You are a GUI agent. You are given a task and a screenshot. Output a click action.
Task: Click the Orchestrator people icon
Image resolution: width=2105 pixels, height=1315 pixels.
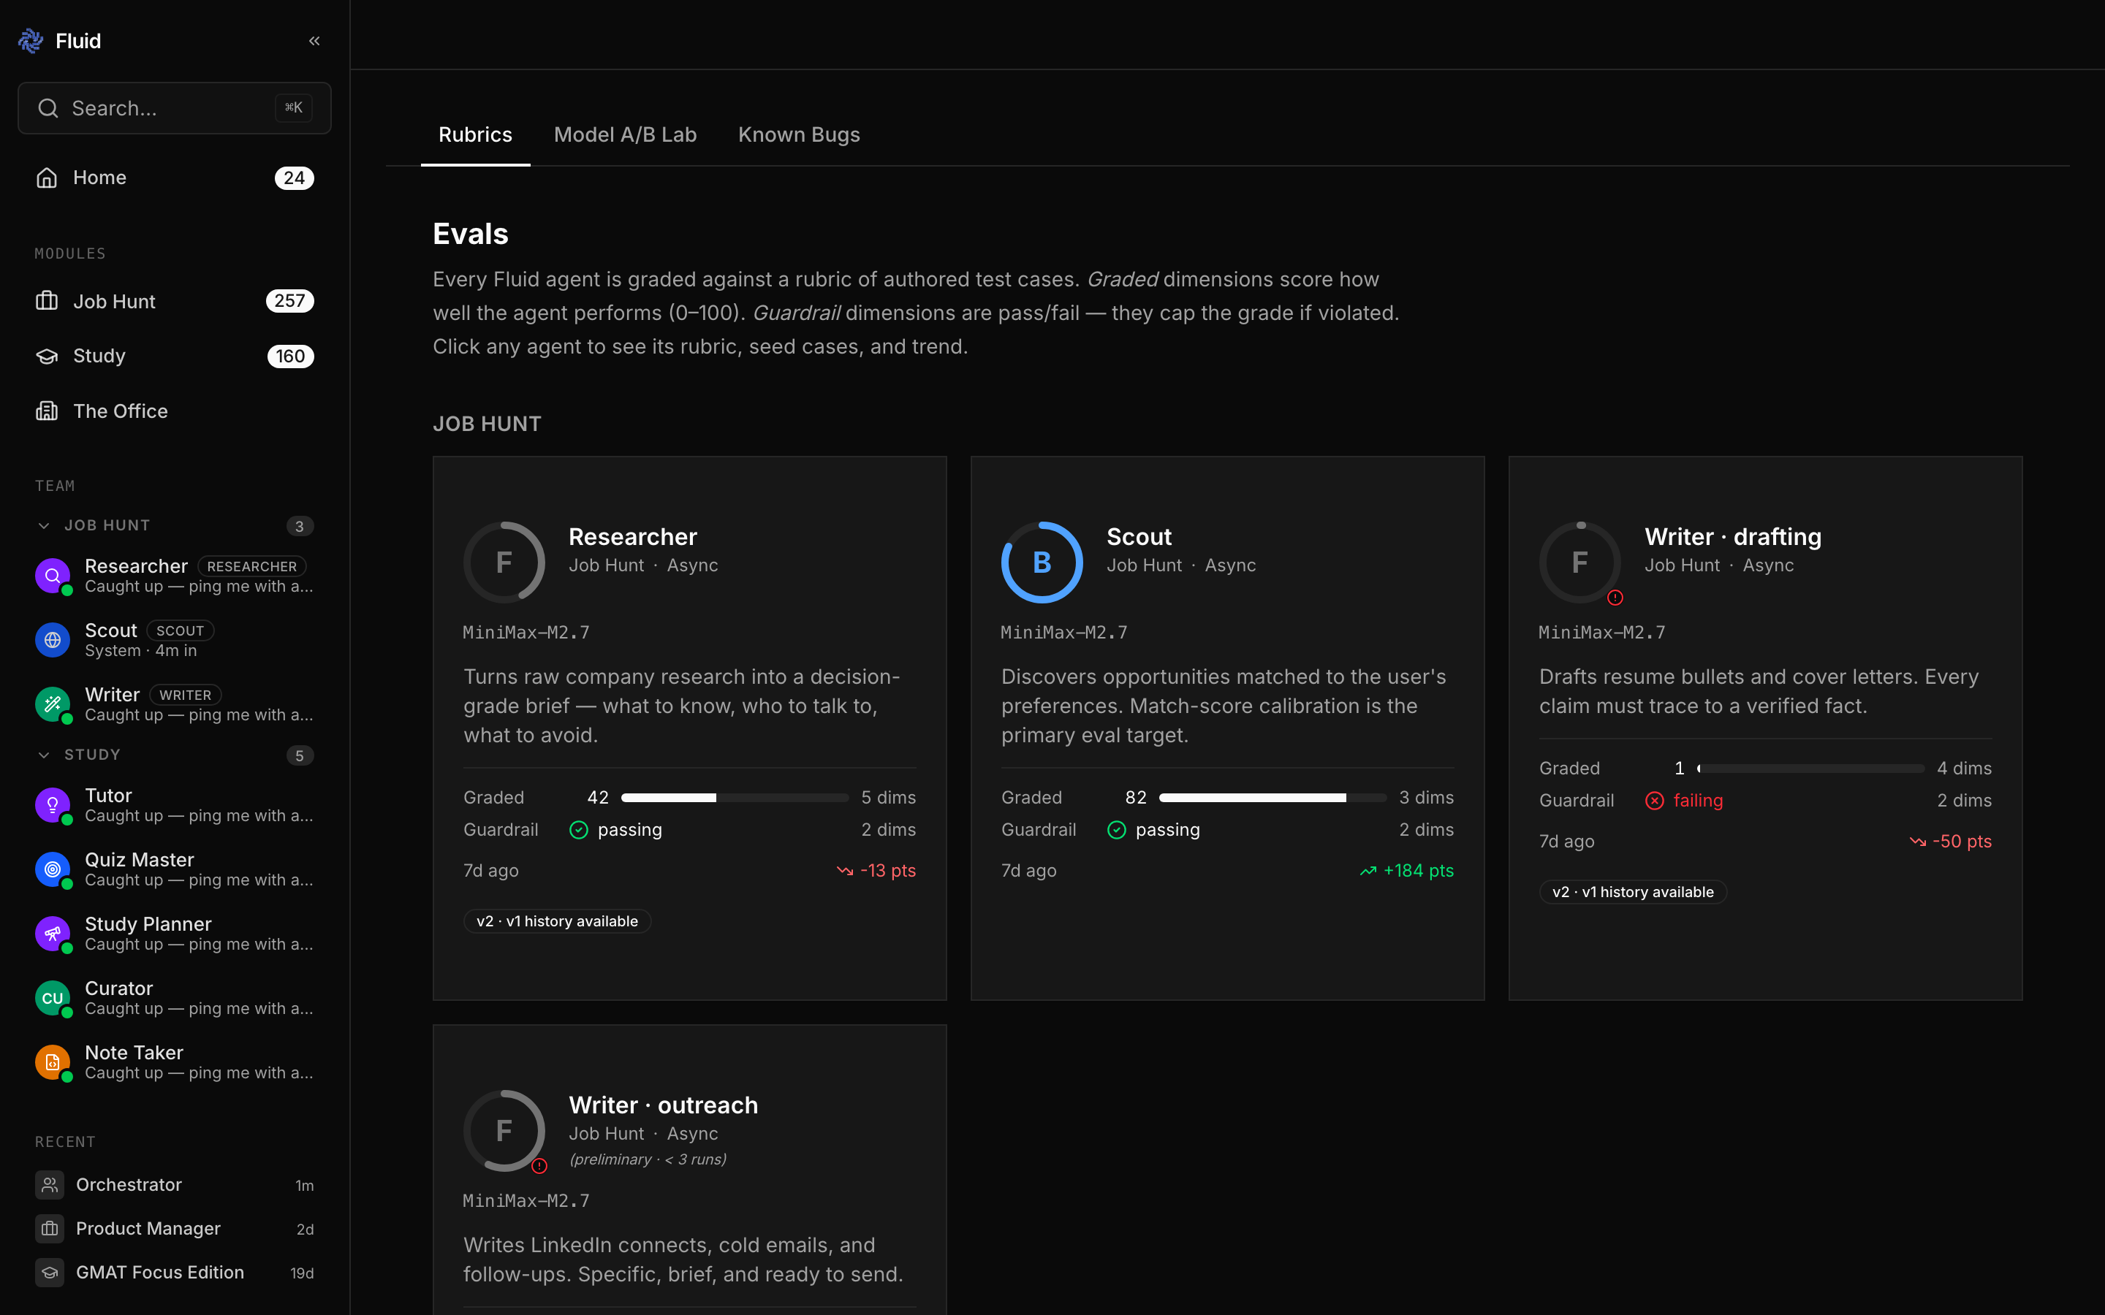(x=50, y=1184)
